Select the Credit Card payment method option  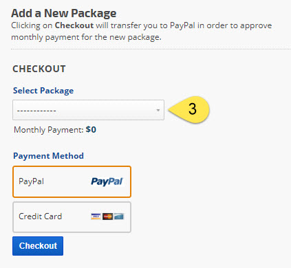[72, 217]
